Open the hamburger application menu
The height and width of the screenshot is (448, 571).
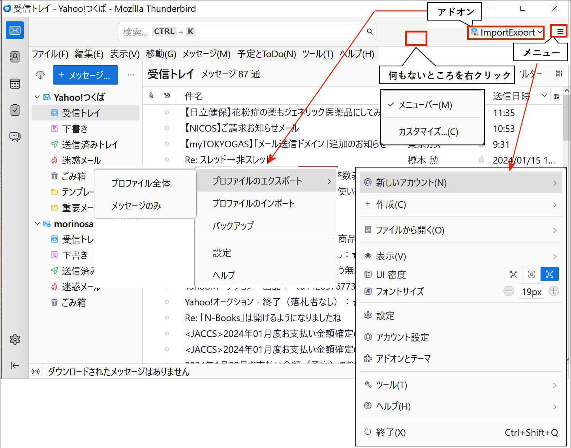click(560, 32)
